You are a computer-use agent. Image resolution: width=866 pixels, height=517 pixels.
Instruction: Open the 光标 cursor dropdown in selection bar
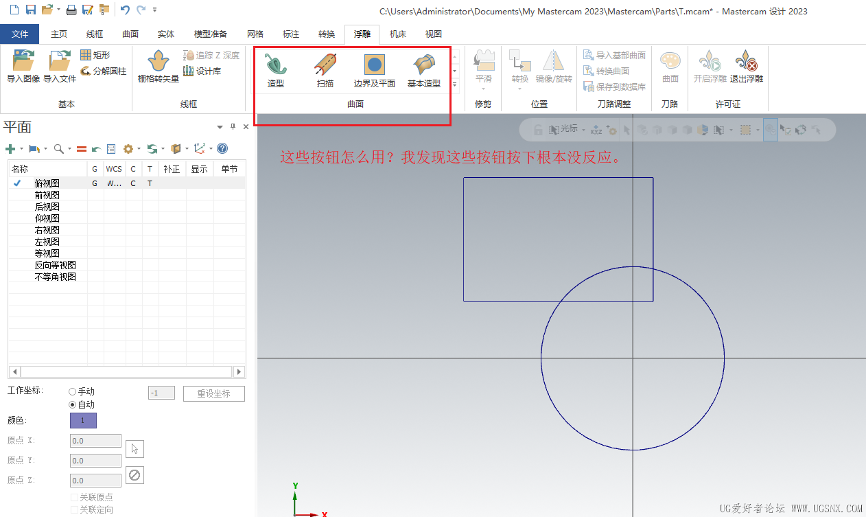(583, 130)
